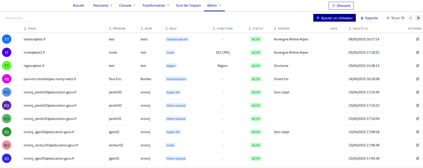Click the pink PB avatar
The image size is (423, 168).
(6, 79)
